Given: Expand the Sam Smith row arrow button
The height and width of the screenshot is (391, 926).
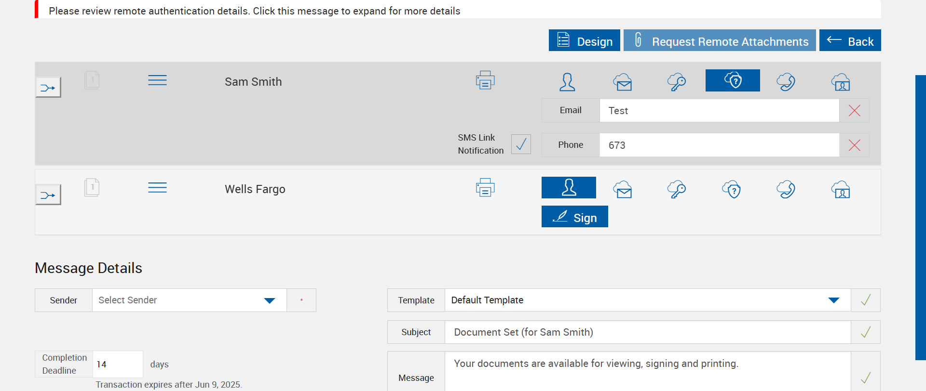Looking at the screenshot, I should click(x=48, y=88).
